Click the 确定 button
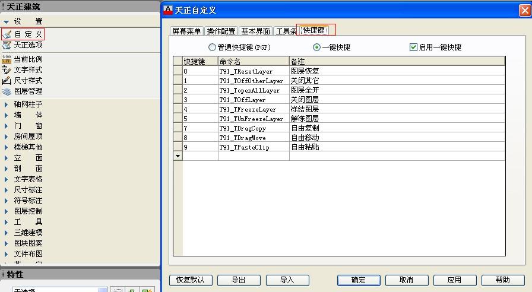The height and width of the screenshot is (292, 532). click(359, 280)
